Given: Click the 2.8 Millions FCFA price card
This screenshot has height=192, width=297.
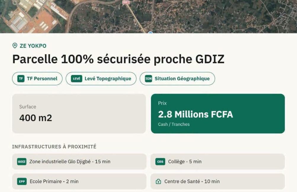Looking at the screenshot, I should (x=218, y=113).
